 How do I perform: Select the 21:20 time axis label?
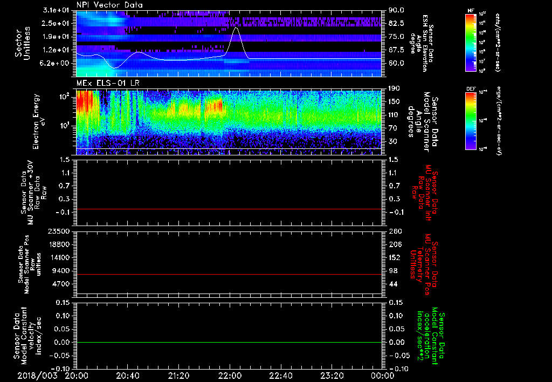pos(178,375)
